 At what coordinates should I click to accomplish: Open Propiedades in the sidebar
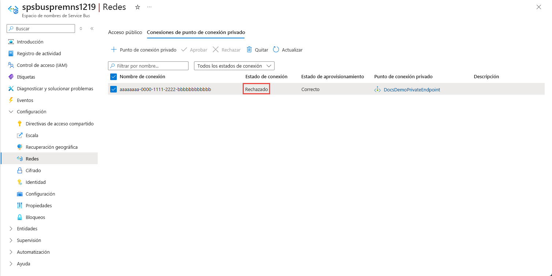coord(39,205)
